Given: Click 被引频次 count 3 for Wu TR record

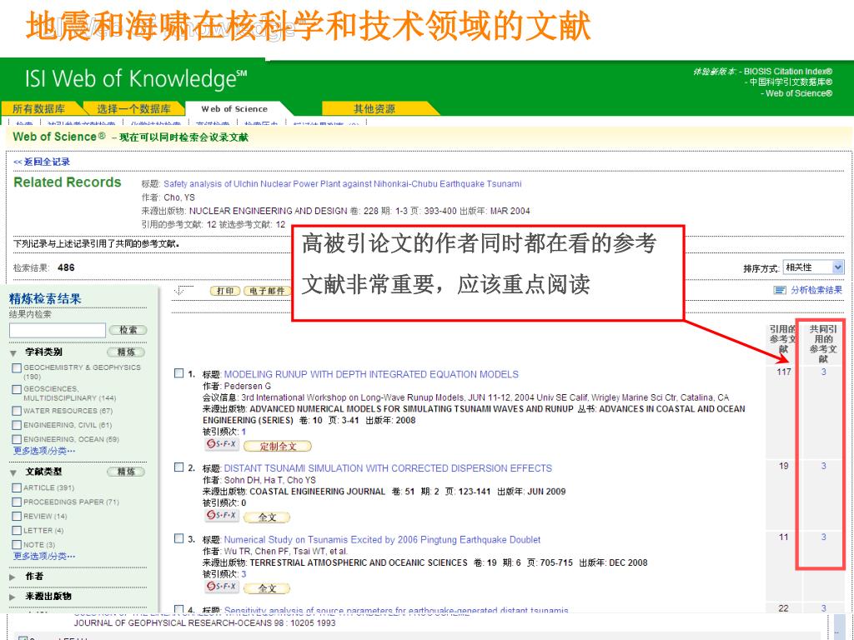Looking at the screenshot, I should (244, 574).
